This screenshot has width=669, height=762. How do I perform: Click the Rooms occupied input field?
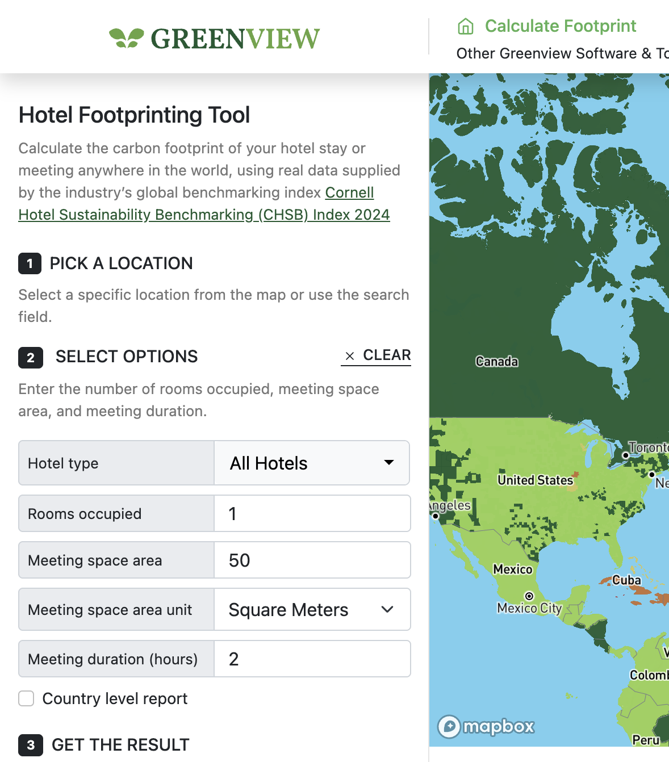(311, 514)
